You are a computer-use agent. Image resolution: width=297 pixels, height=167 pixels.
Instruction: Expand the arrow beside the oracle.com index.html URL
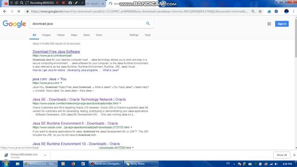pyautogui.click(x=120, y=103)
